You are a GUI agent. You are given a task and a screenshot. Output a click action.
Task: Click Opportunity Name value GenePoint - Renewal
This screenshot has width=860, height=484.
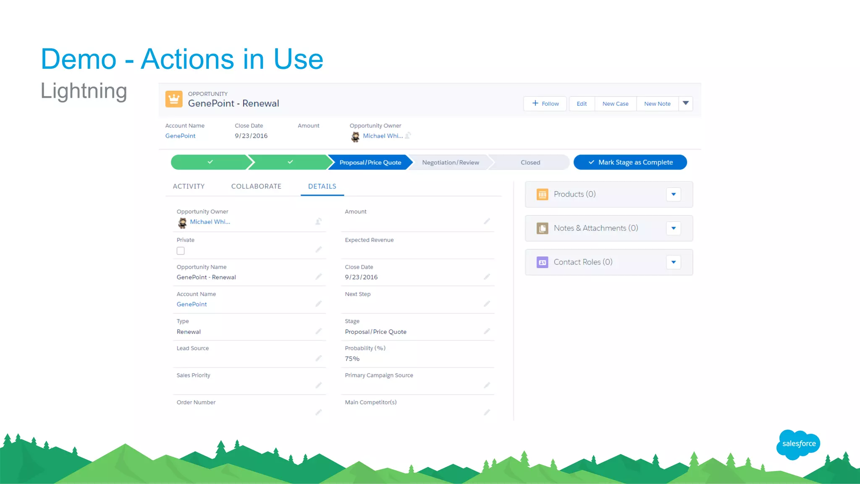pos(206,277)
